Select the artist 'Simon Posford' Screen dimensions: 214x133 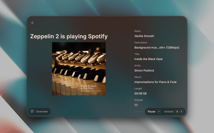pos(144,70)
